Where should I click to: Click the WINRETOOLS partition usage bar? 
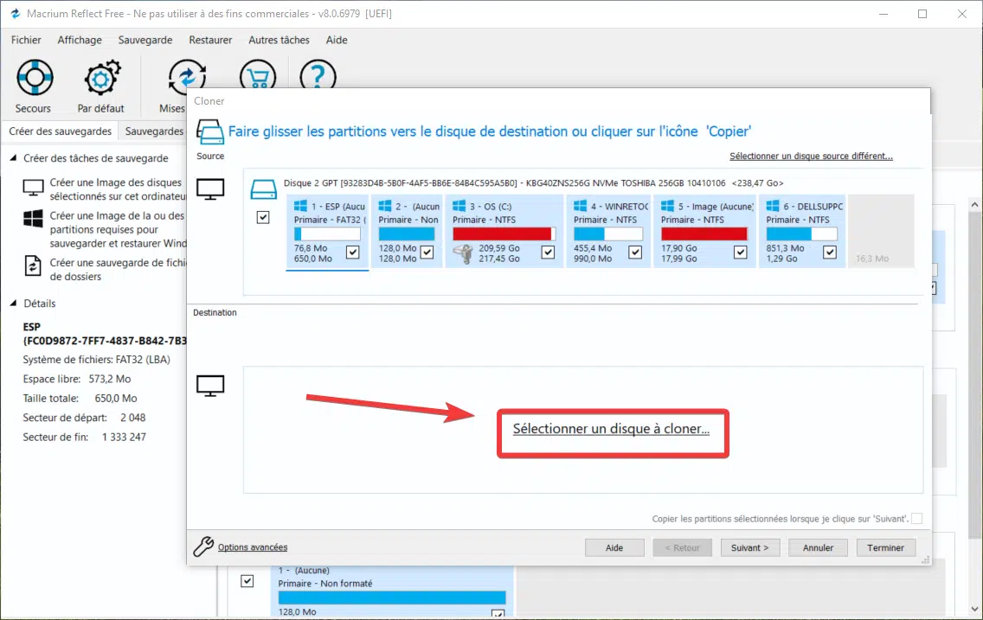[x=608, y=233]
